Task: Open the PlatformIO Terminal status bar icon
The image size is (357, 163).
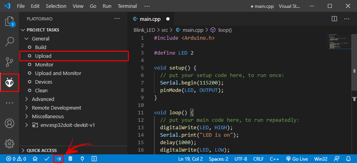Action: (94, 159)
